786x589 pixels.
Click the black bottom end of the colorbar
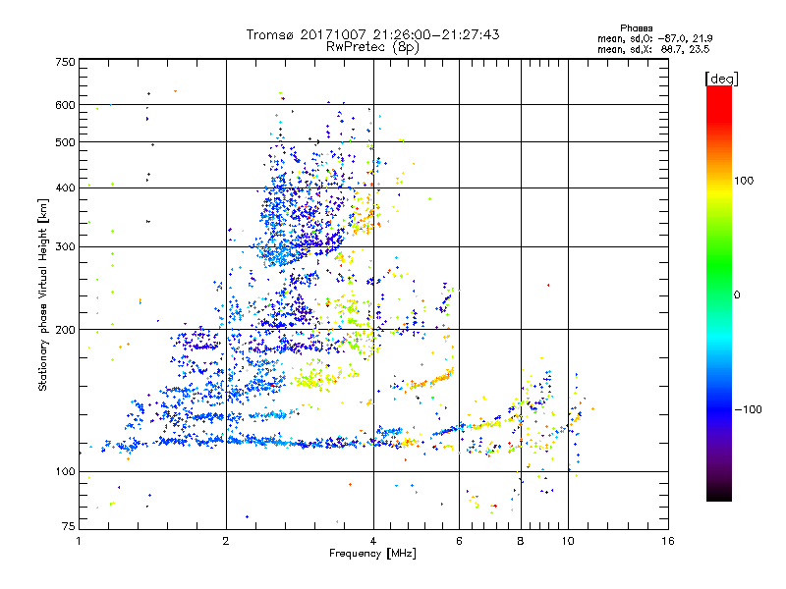[x=719, y=495]
